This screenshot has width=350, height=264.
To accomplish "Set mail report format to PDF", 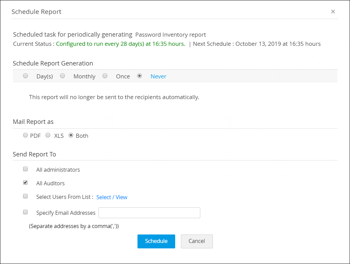I will [25, 135].
